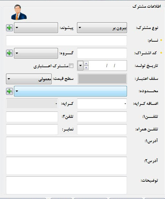Decrease birth date with down spinner arrow

click(86, 68)
